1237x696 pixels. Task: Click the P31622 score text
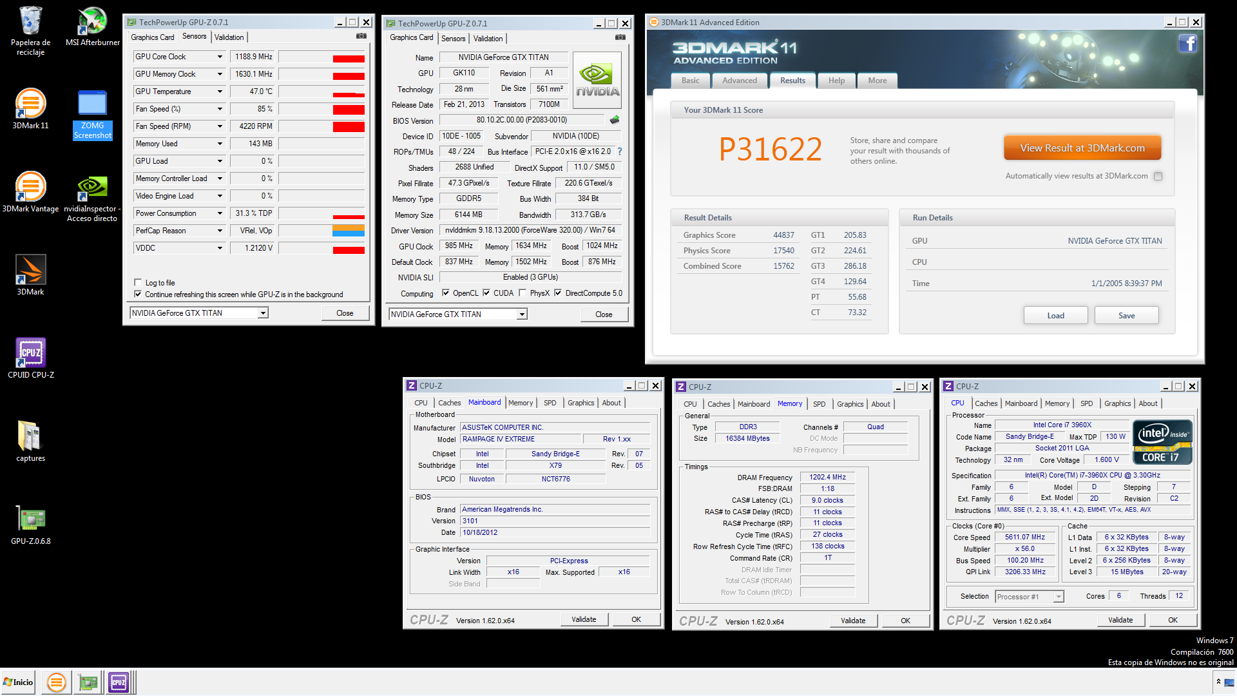point(771,149)
